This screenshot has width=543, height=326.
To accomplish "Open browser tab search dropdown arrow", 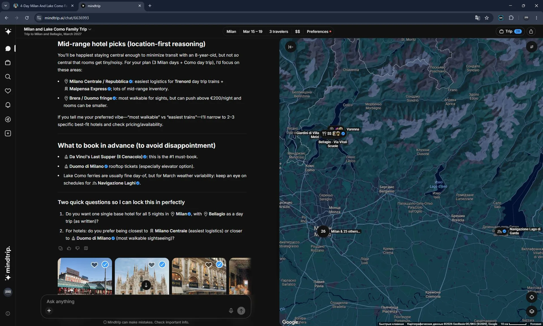I will coord(5,6).
